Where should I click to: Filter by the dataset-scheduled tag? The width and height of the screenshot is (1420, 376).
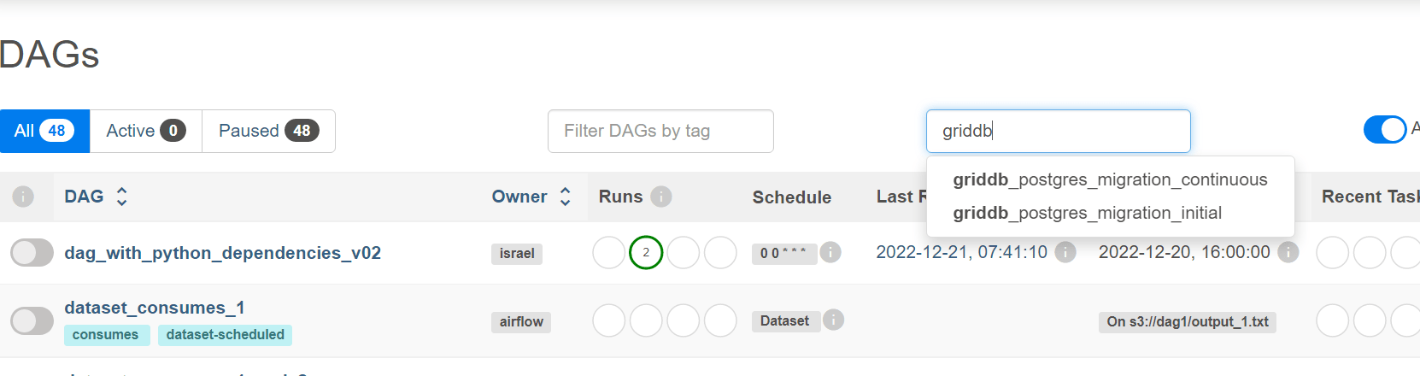coord(225,335)
